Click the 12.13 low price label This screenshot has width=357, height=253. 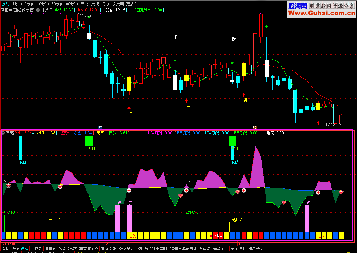pos(330,125)
